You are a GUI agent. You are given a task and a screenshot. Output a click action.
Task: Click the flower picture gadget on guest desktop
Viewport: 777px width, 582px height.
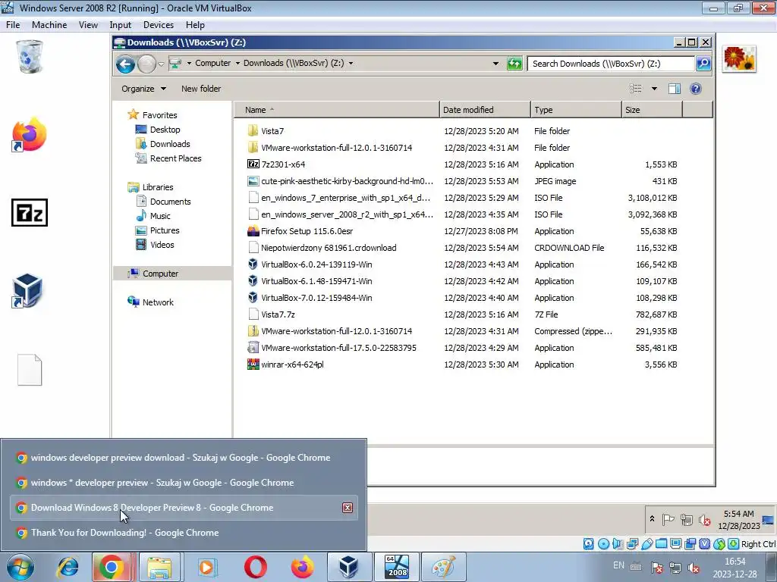tap(739, 58)
